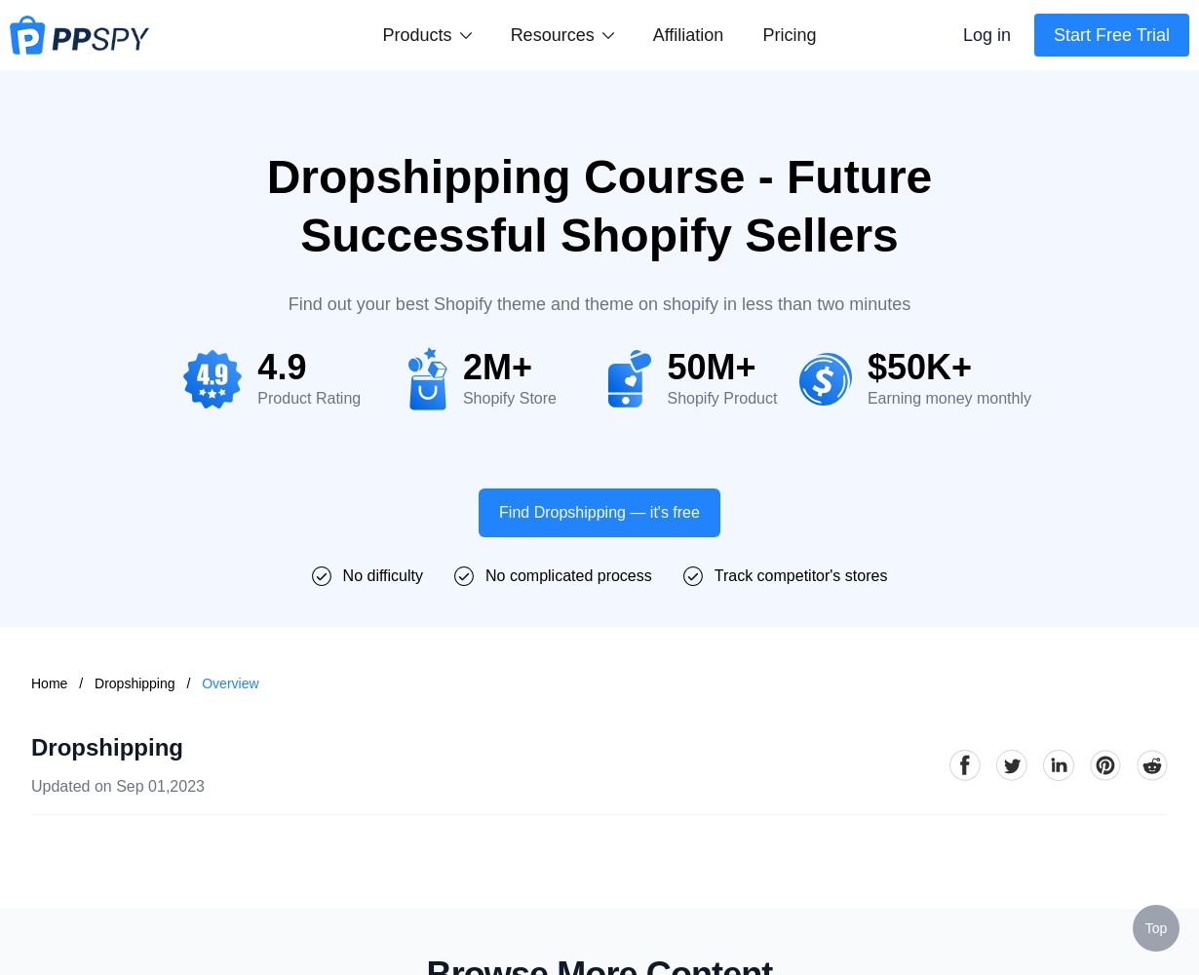Click Find Dropshipping — it's free button
1199x975 pixels.
tap(599, 513)
